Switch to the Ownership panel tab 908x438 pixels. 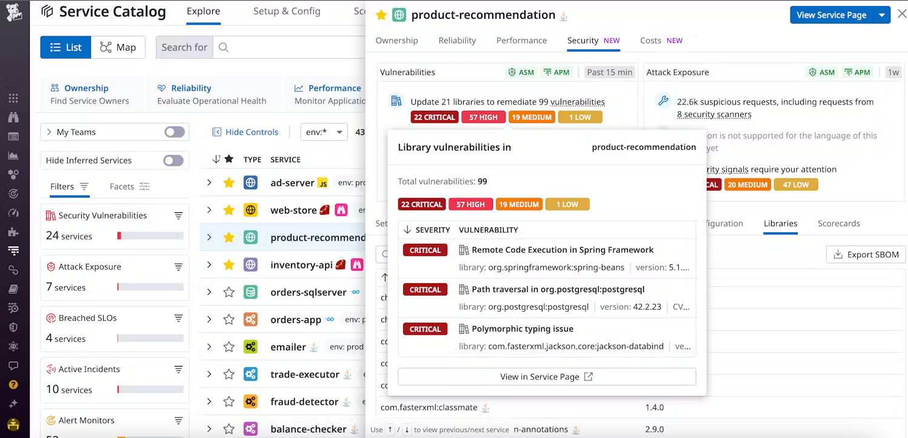(397, 41)
